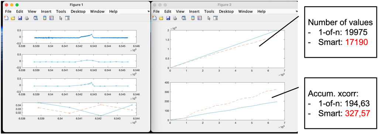Insert Legend via Figure 2 toolbar icon
378x134 pixels.
pos(200,18)
